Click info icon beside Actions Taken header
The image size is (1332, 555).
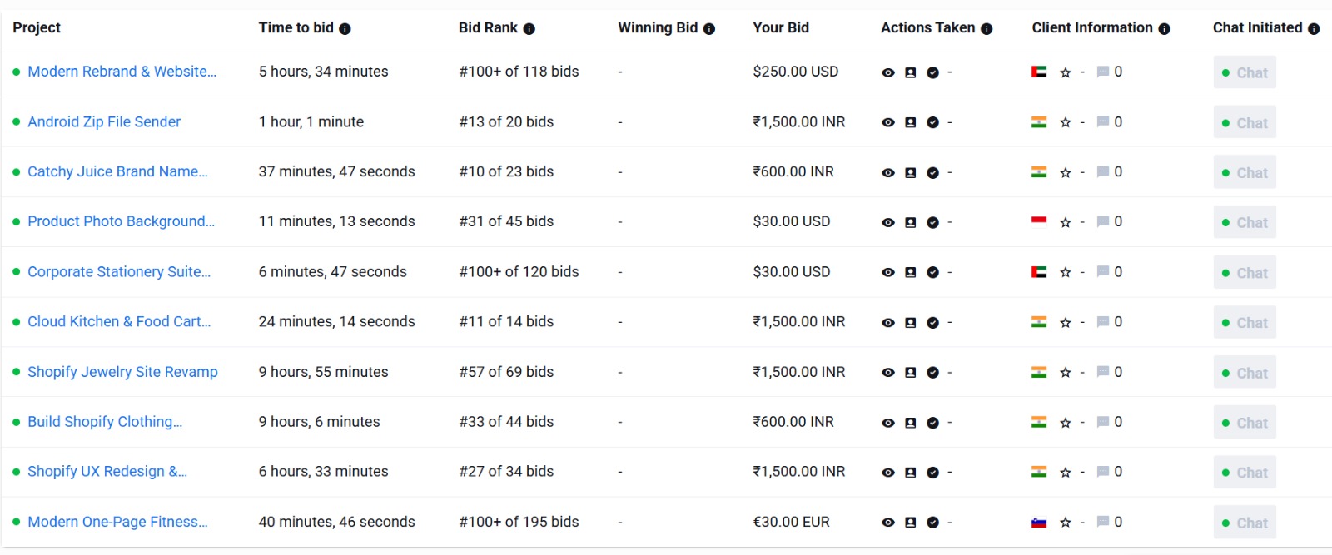tap(987, 28)
